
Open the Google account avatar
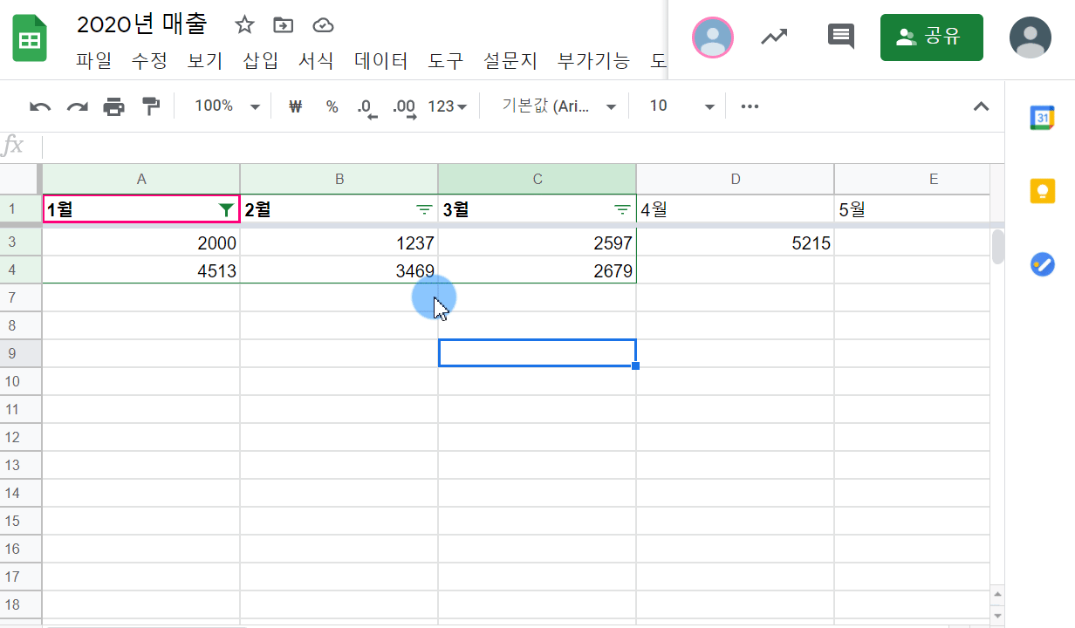[x=1030, y=37]
